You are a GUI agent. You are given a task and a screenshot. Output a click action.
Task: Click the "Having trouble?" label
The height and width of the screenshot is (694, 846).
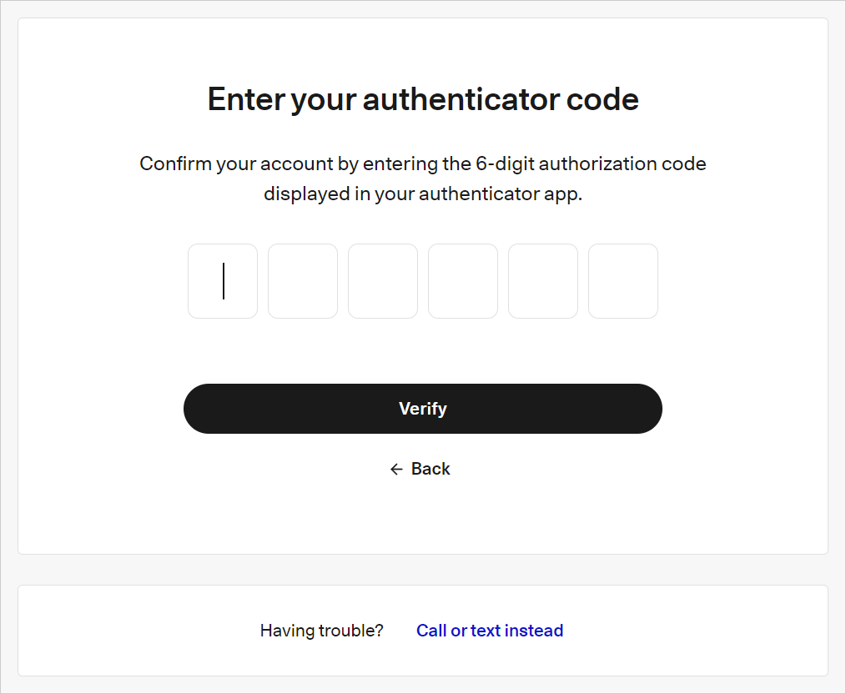(321, 631)
